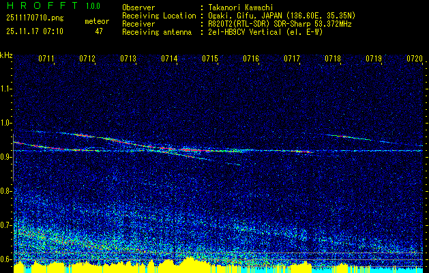Click the Receiver label in the header
This screenshot has height=273, width=429.
pos(138,24)
